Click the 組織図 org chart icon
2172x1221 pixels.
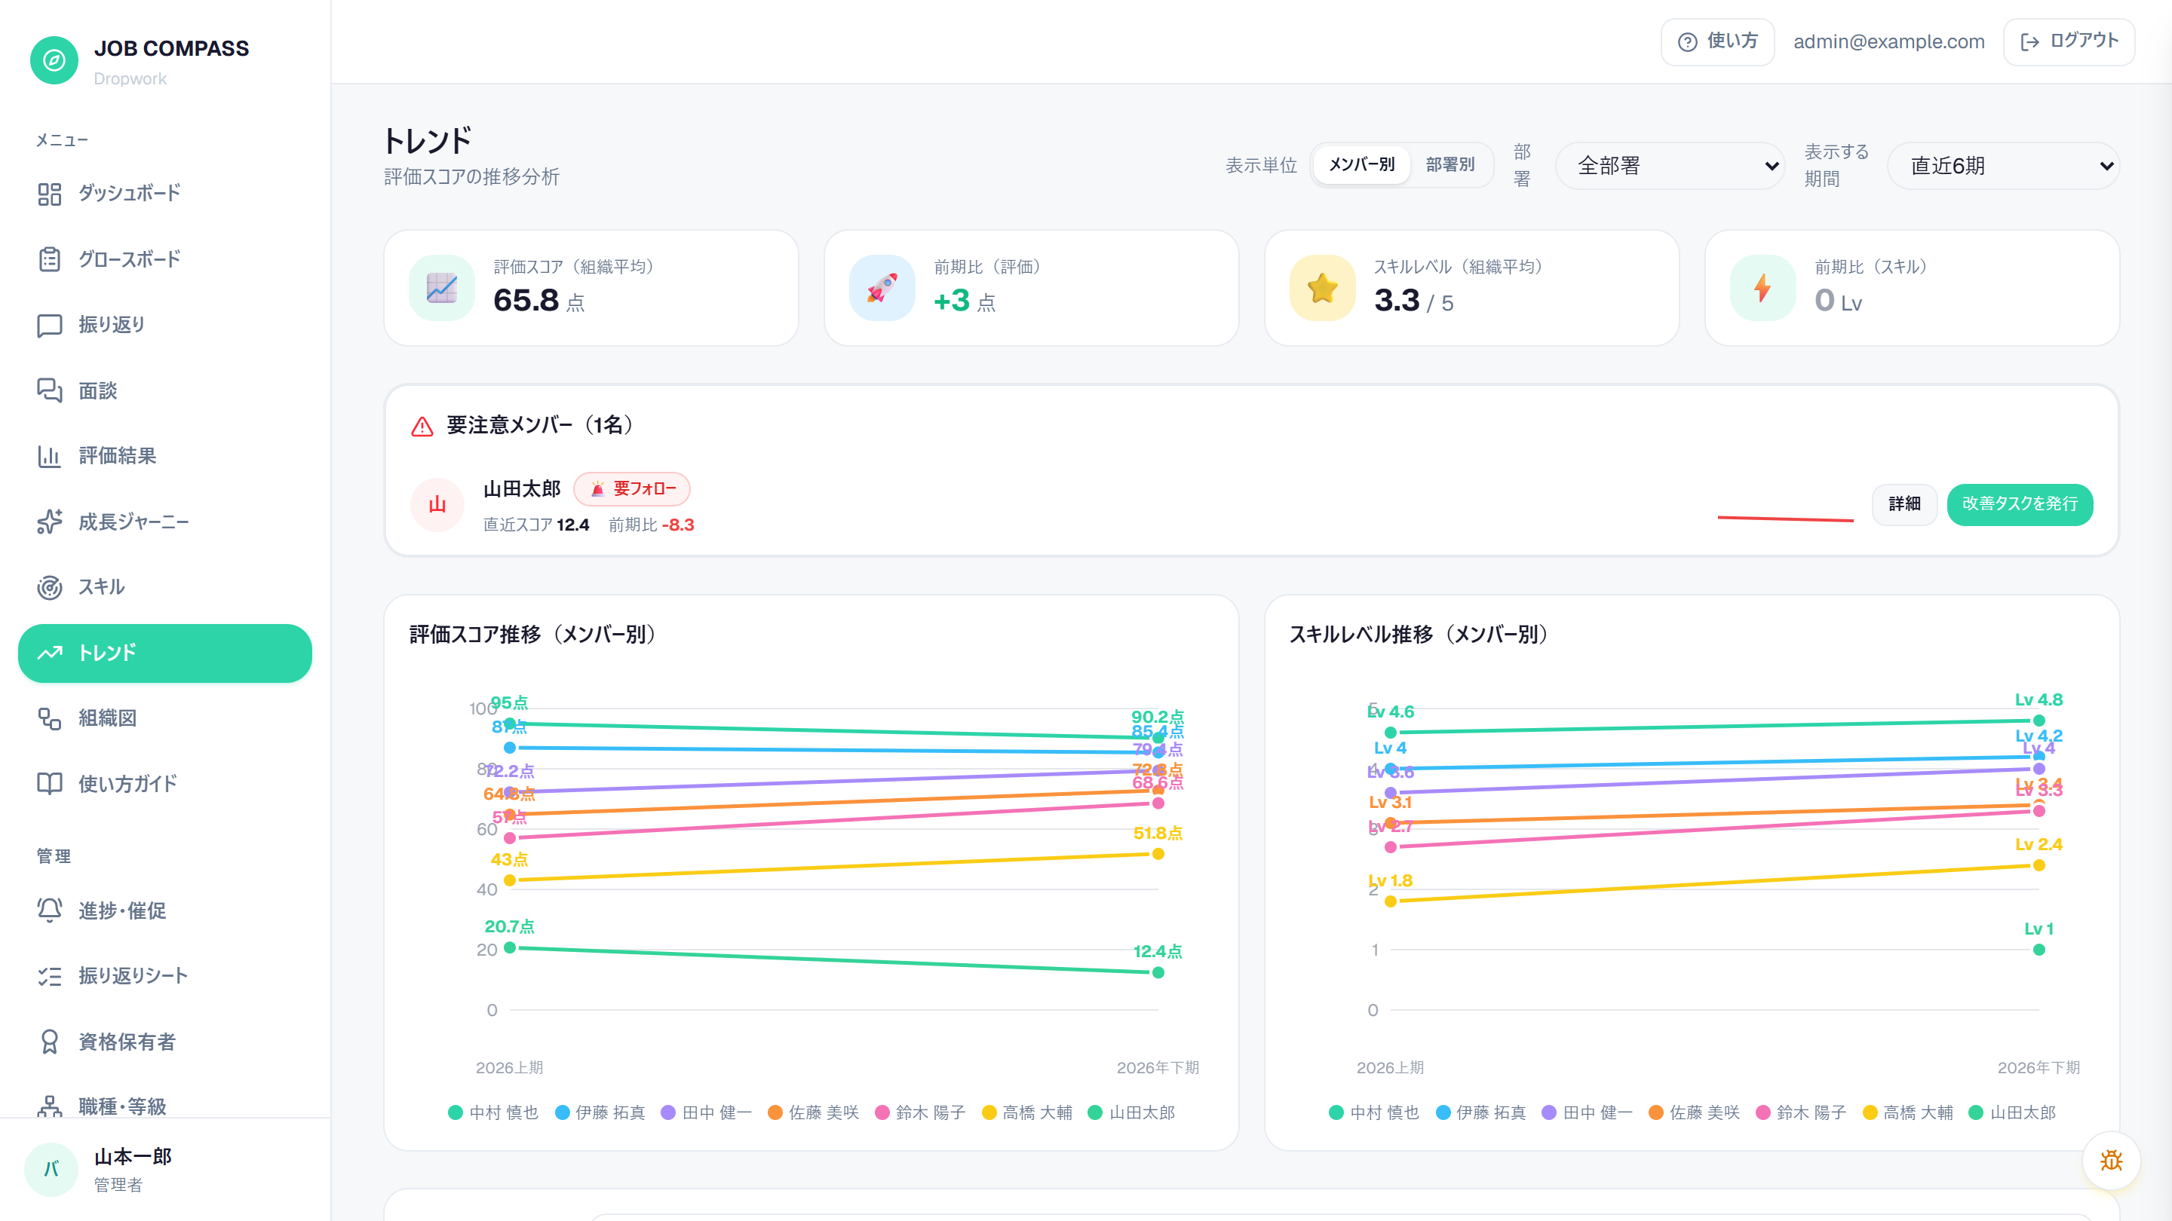pos(50,718)
